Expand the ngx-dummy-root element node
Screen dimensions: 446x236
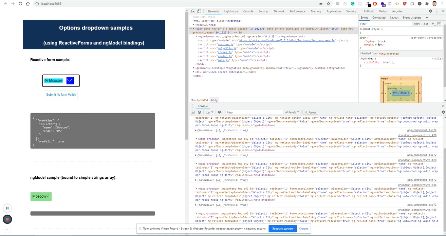[x=197, y=36]
